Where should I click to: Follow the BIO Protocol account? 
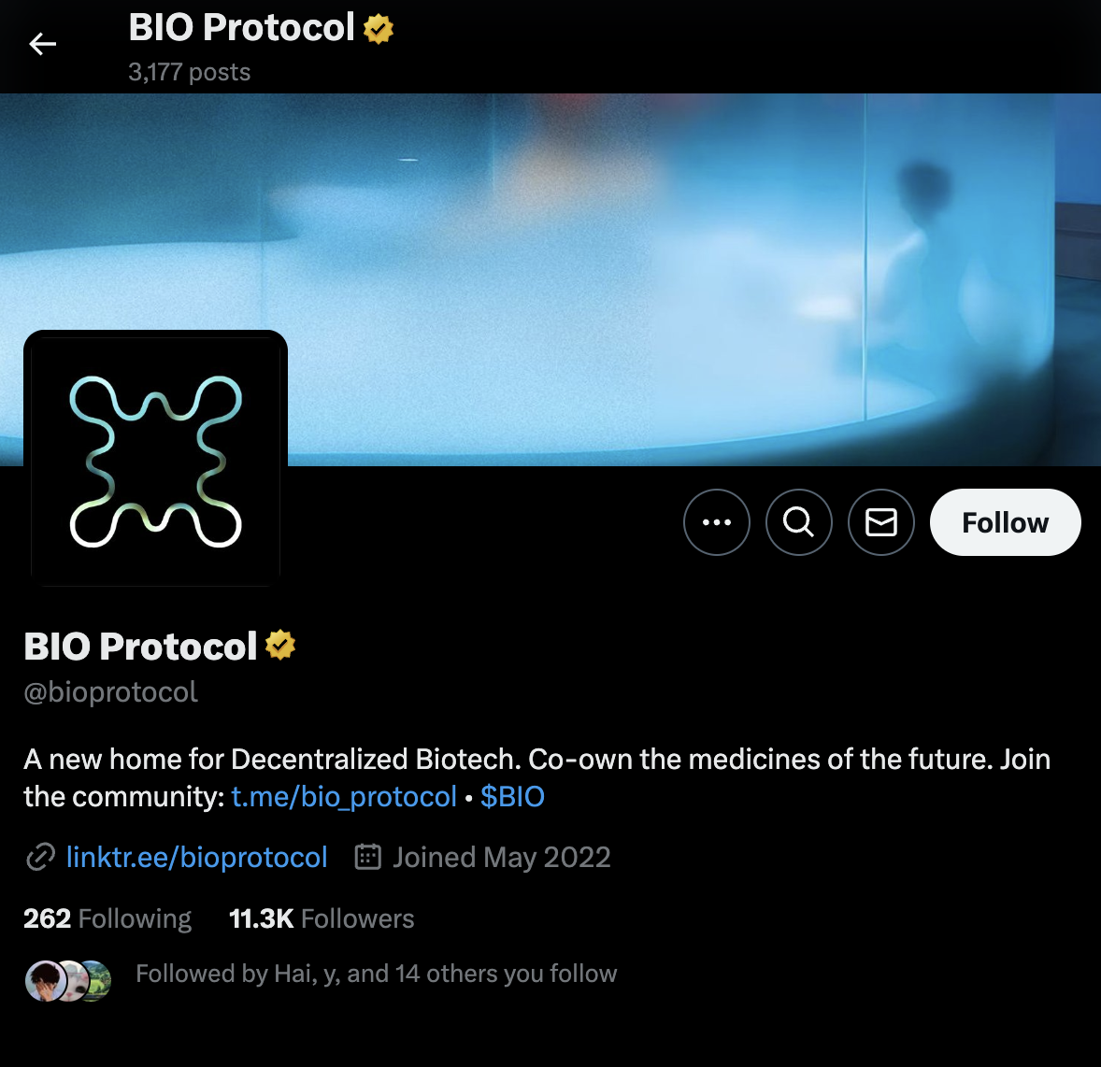(x=1005, y=522)
